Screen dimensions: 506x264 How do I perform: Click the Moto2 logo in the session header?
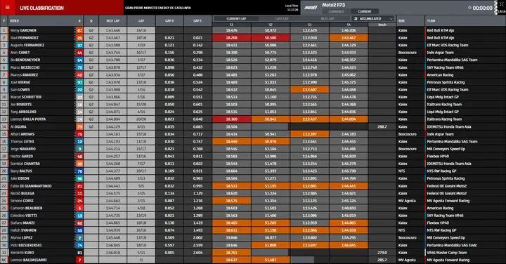[x=311, y=8]
